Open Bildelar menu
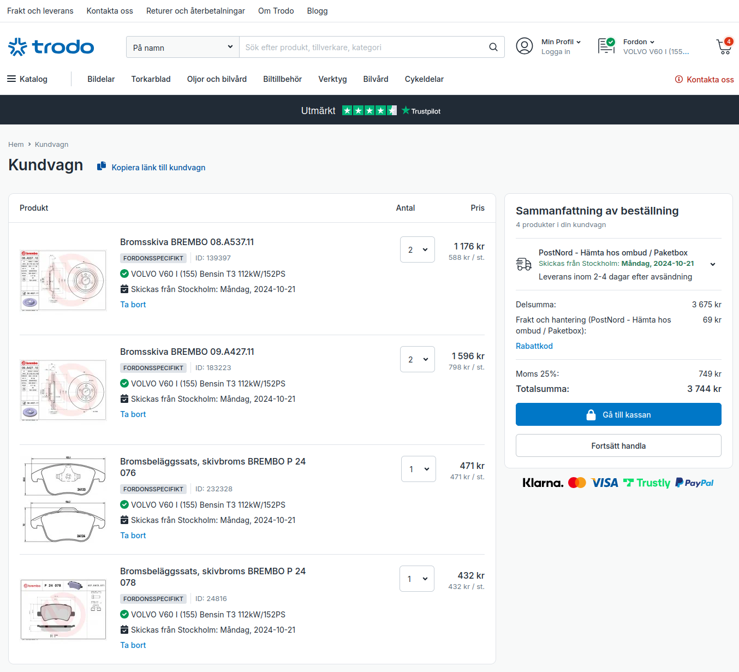Viewport: 739px width, 672px height. click(x=101, y=79)
